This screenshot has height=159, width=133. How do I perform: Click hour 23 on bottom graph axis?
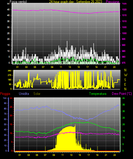click(x=114, y=155)
